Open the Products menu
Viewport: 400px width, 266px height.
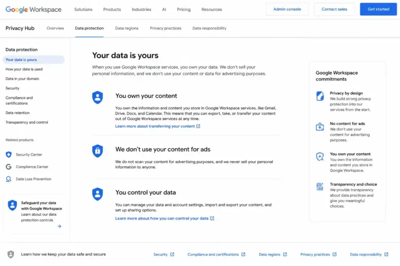(x=112, y=9)
